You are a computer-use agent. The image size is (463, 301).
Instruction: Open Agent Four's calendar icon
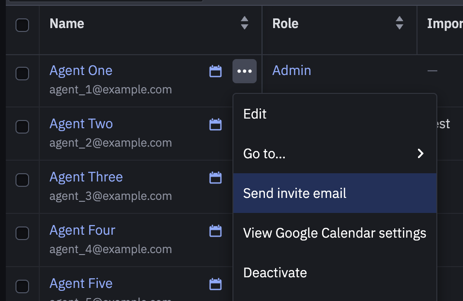pyautogui.click(x=216, y=231)
